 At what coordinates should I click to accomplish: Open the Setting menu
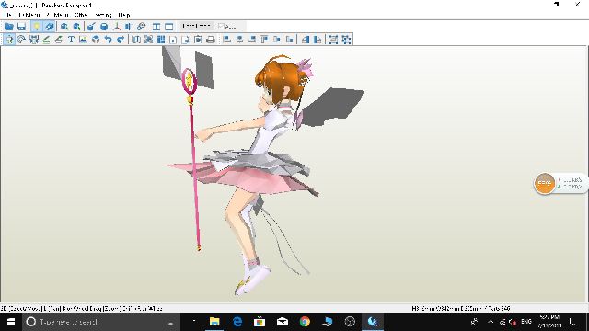(103, 15)
